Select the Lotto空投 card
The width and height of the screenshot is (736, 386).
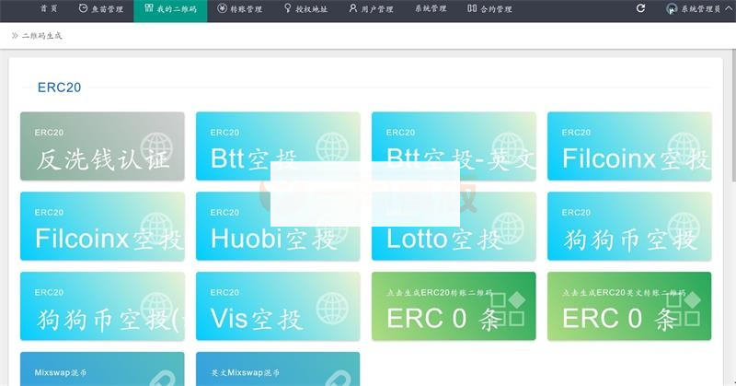453,227
